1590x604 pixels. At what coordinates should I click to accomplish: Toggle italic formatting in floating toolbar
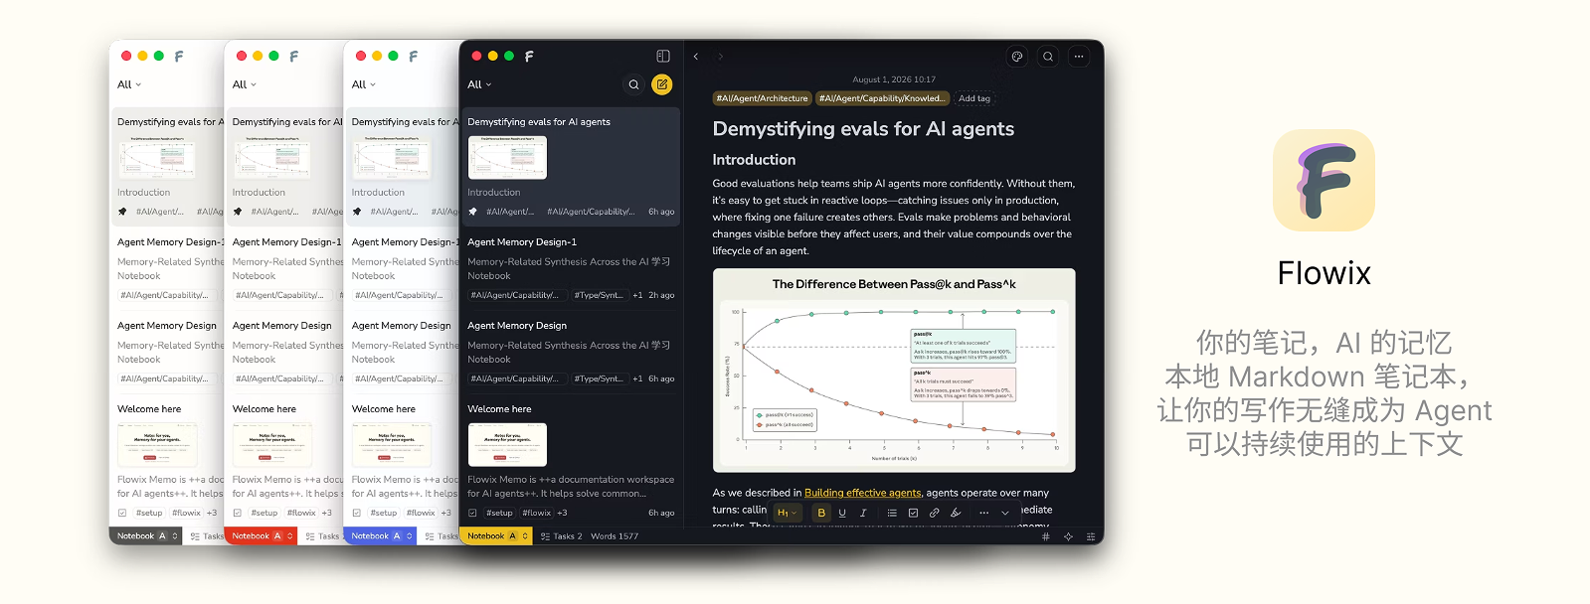click(x=863, y=513)
